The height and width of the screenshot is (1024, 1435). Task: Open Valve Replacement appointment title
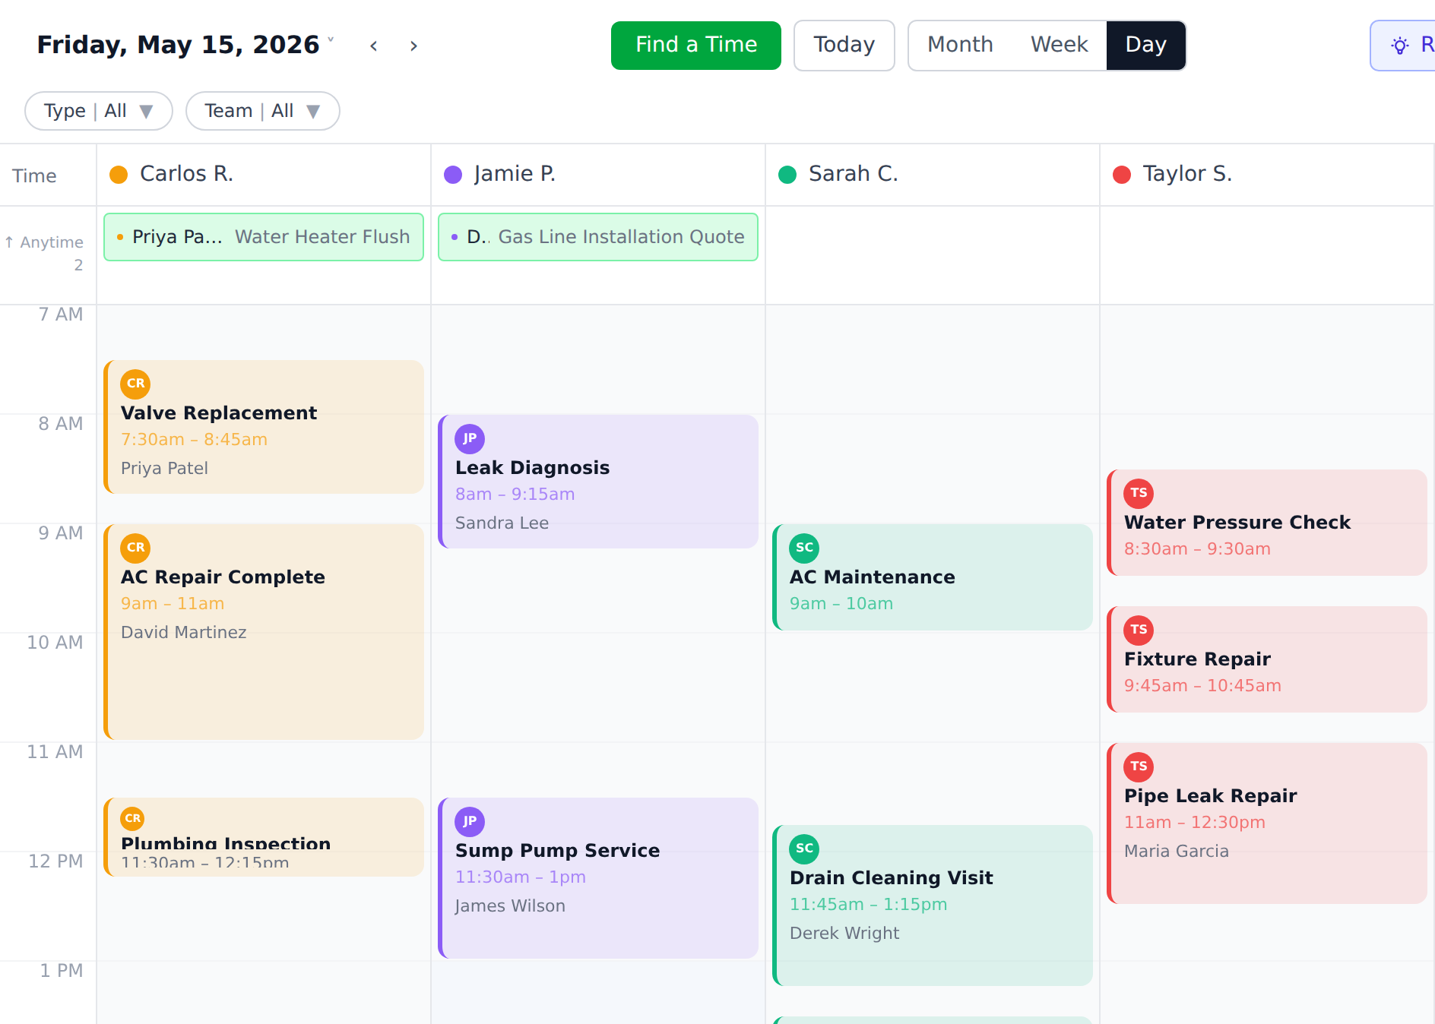pos(219,412)
